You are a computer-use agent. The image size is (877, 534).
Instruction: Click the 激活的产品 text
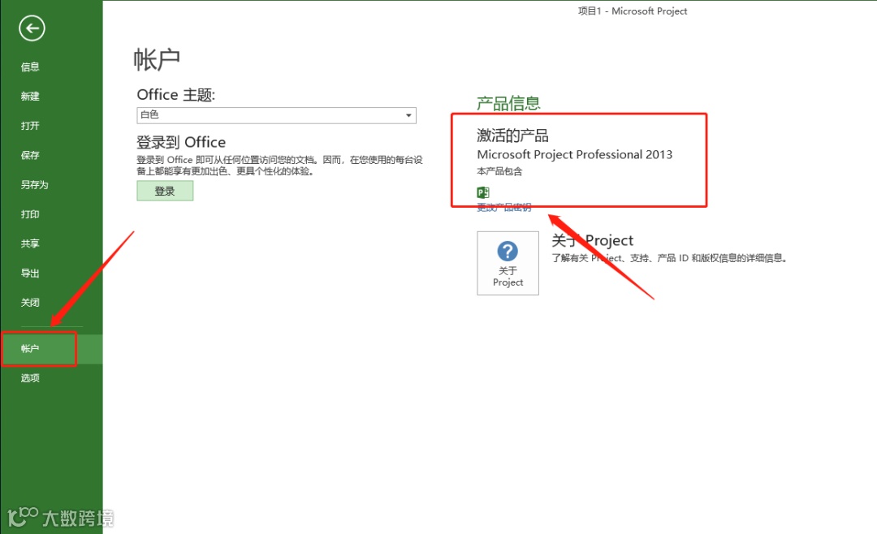pyautogui.click(x=512, y=136)
